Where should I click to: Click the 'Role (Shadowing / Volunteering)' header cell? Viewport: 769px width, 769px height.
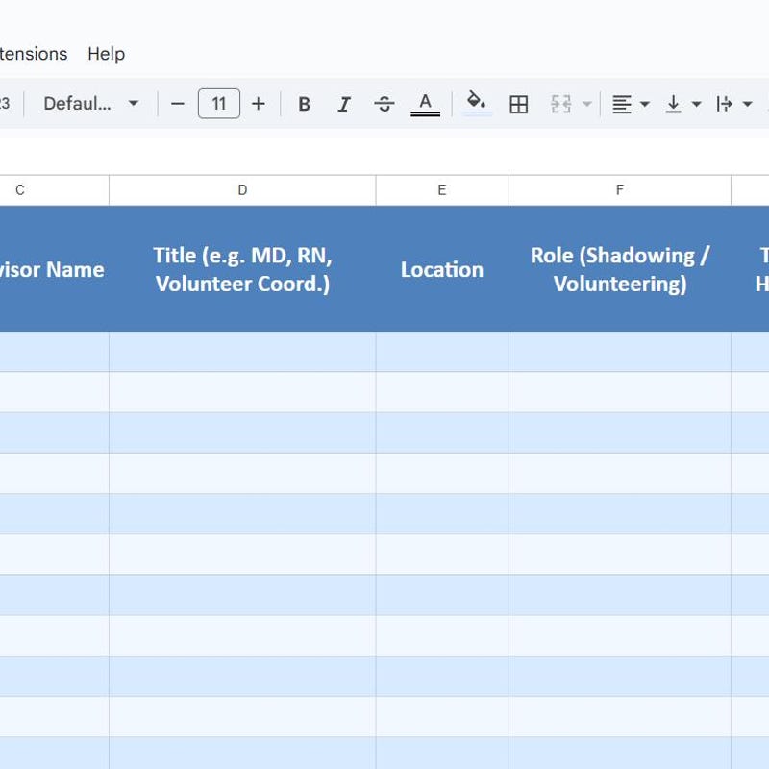[x=620, y=269]
